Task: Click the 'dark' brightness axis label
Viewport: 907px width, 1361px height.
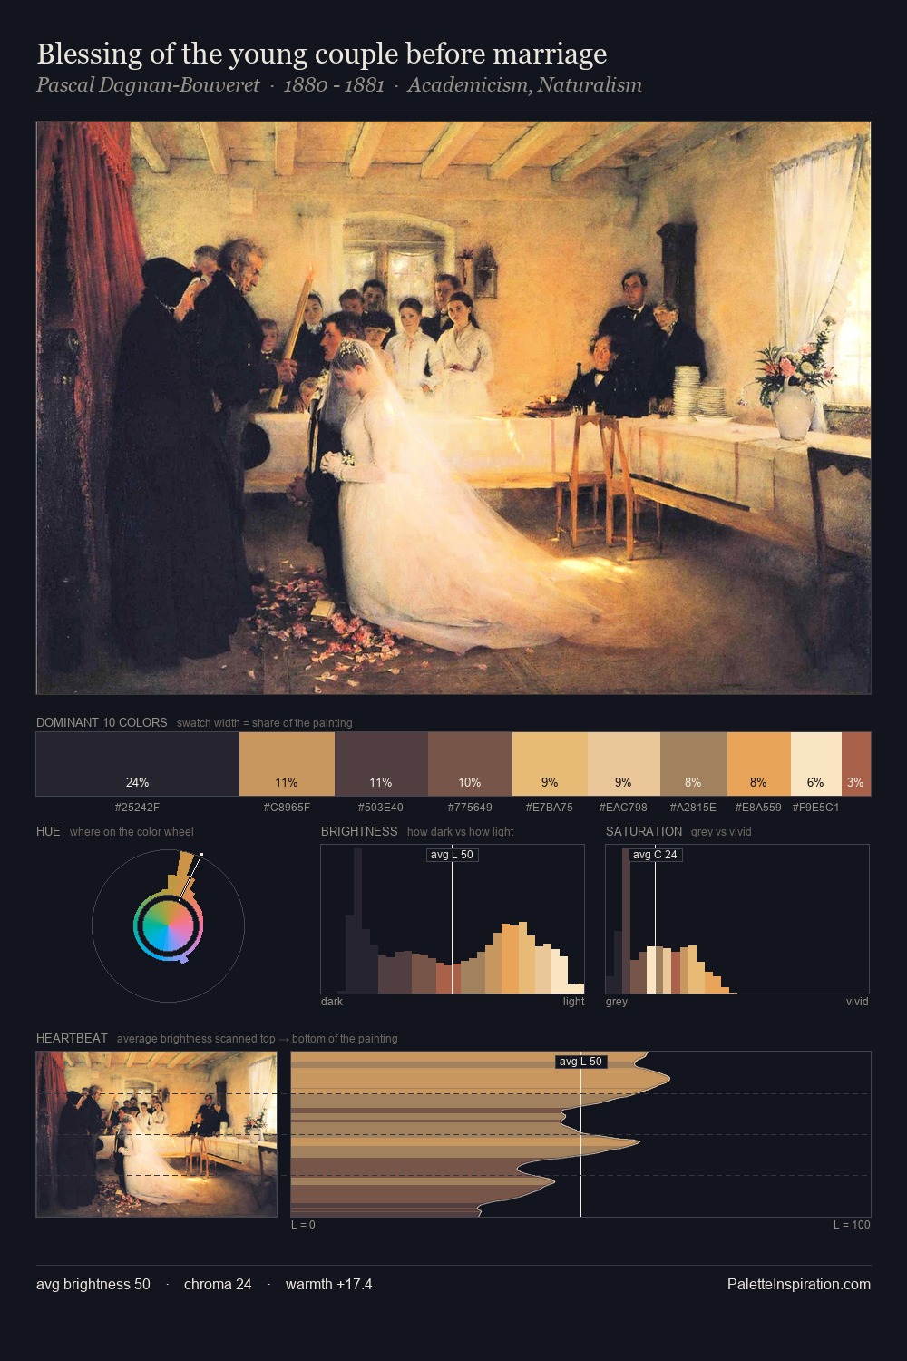Action: [332, 1002]
